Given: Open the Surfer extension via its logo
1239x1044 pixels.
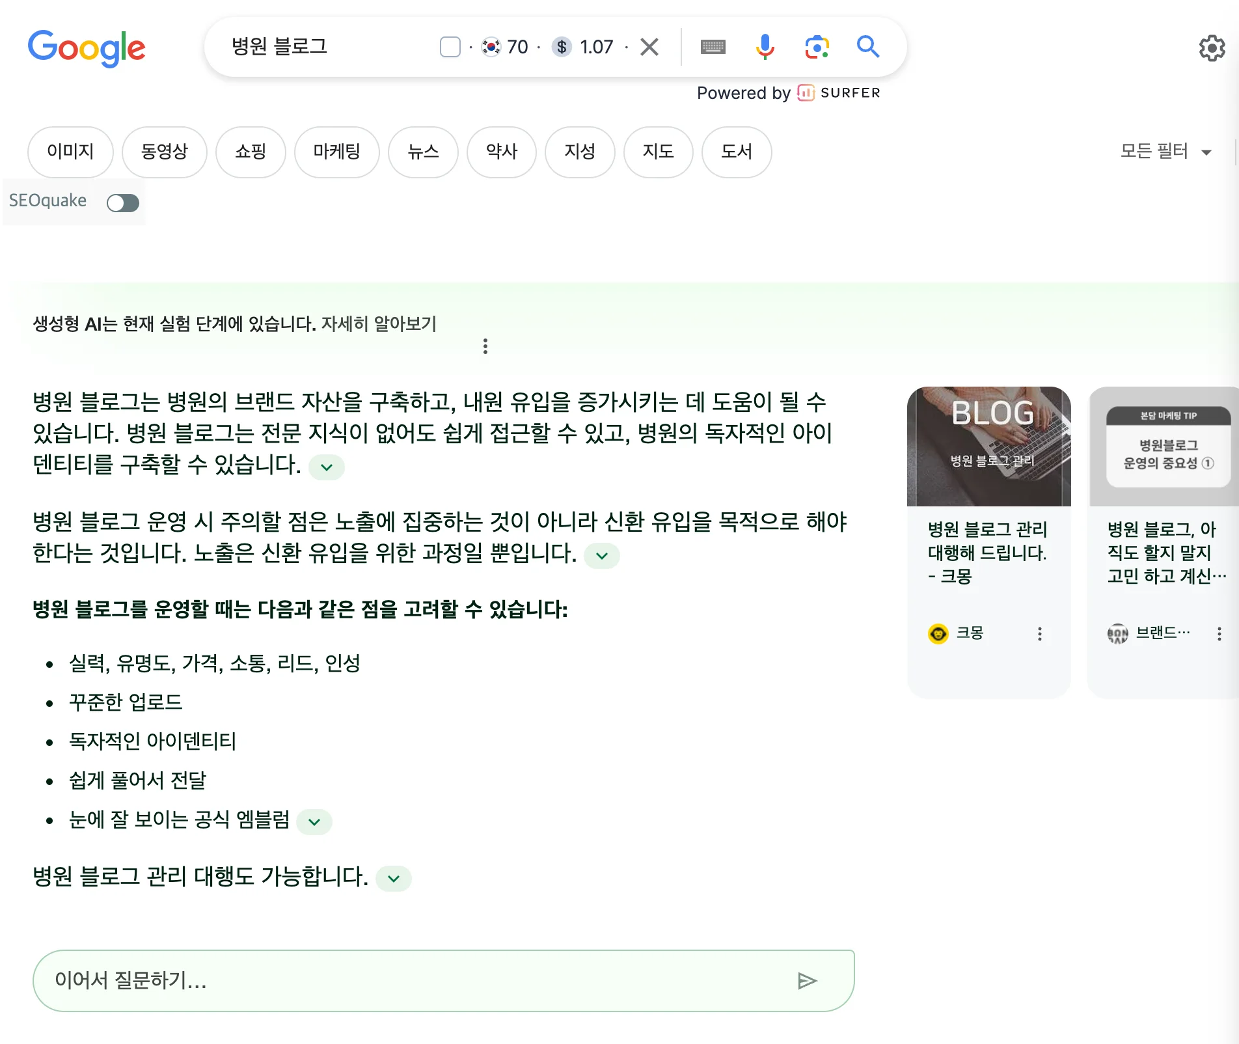Looking at the screenshot, I should click(x=806, y=92).
